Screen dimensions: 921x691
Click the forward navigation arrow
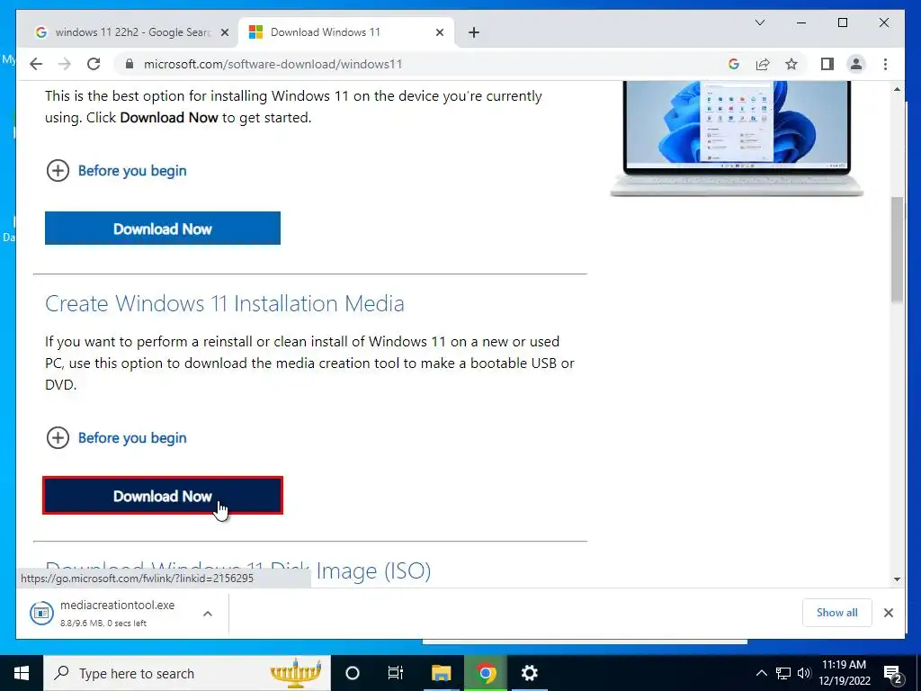65,64
